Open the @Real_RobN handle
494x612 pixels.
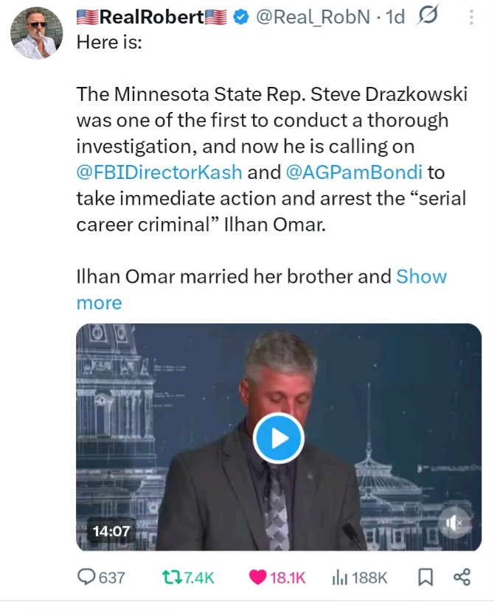coord(313,17)
